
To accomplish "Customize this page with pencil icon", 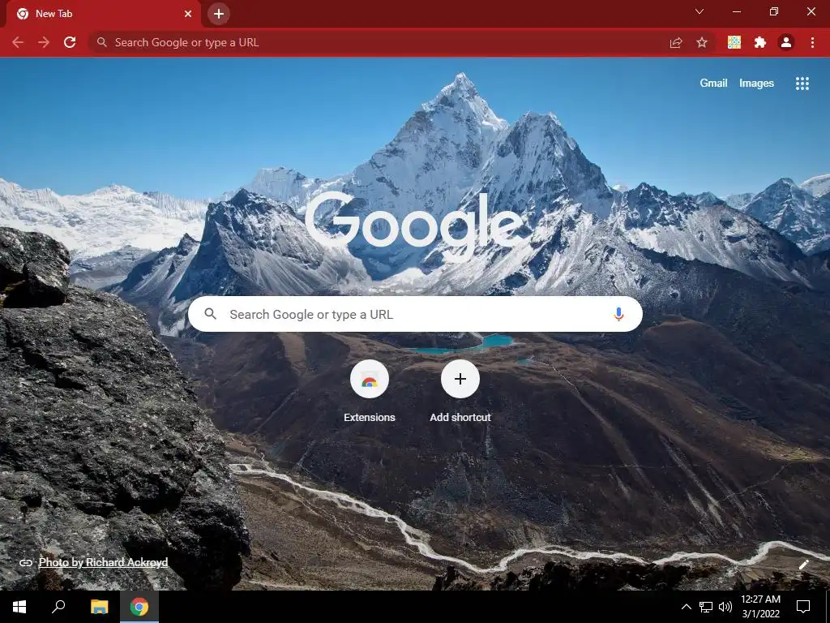I will 803,565.
